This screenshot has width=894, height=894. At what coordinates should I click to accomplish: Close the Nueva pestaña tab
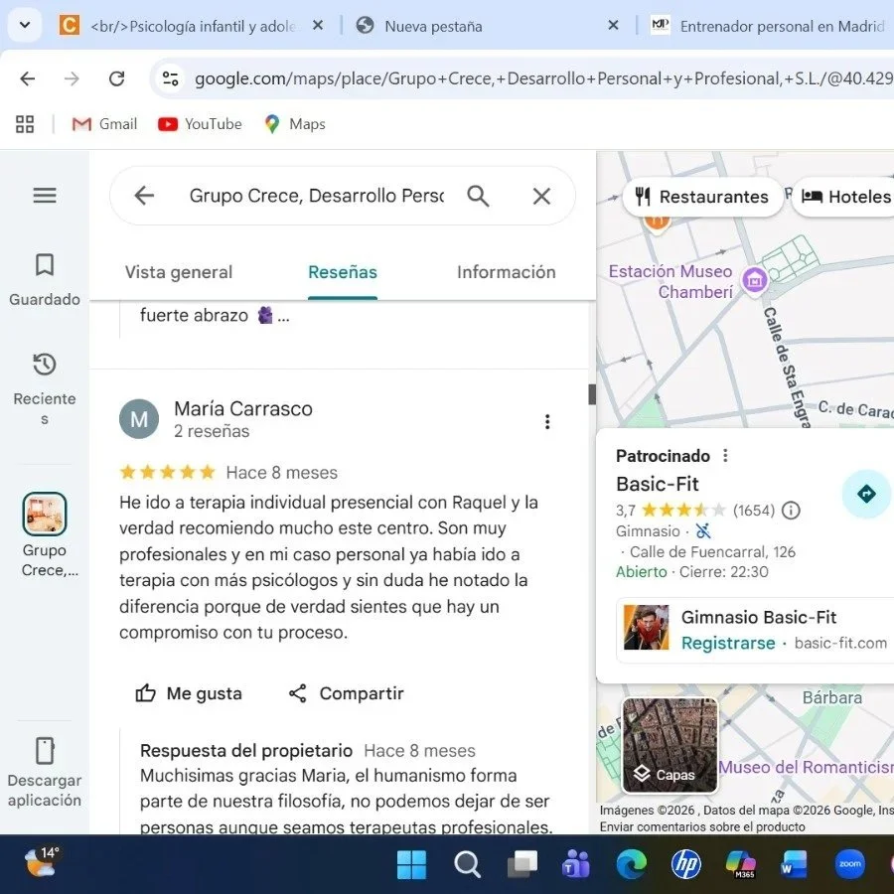tap(613, 26)
